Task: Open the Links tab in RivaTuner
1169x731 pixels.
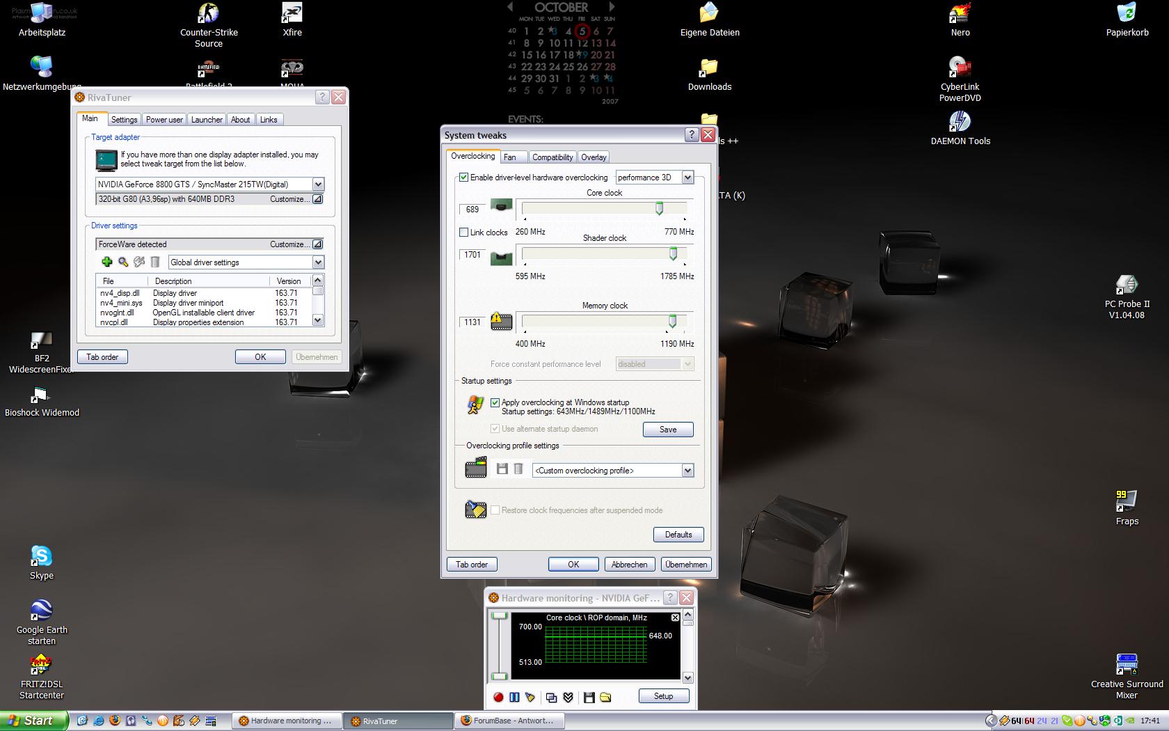Action: [x=269, y=120]
